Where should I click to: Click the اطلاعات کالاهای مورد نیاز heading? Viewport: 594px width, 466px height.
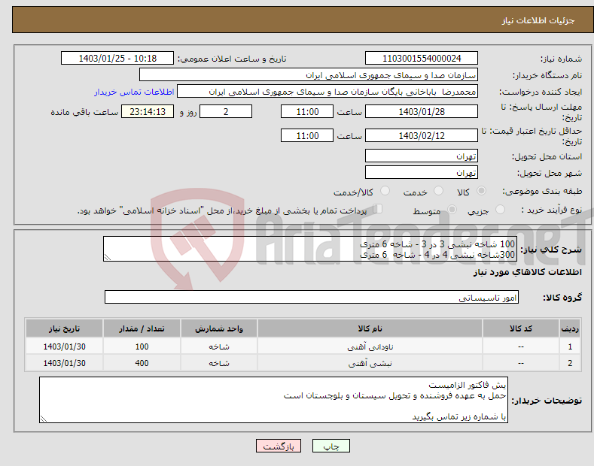pos(527,272)
